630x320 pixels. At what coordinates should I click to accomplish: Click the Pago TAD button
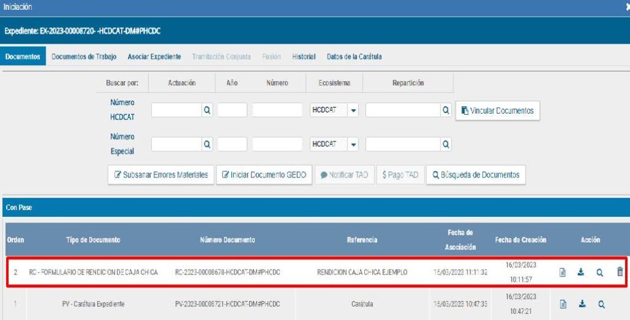[x=400, y=175]
